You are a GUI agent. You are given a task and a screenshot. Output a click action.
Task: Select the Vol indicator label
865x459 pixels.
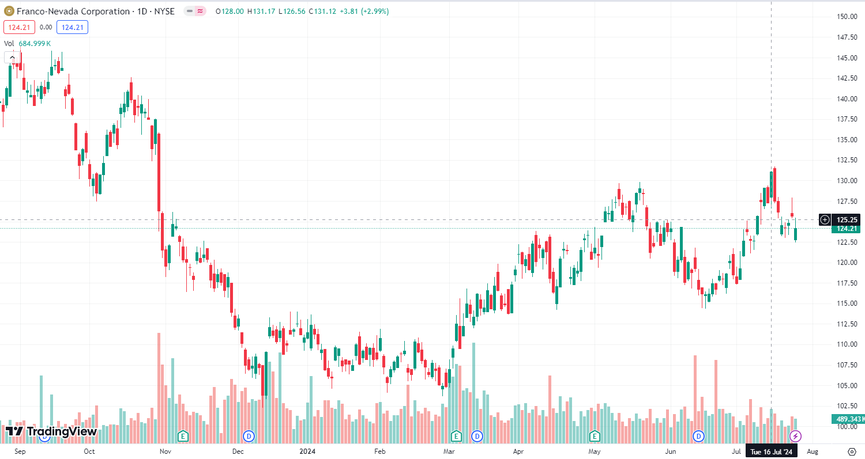(x=9, y=43)
